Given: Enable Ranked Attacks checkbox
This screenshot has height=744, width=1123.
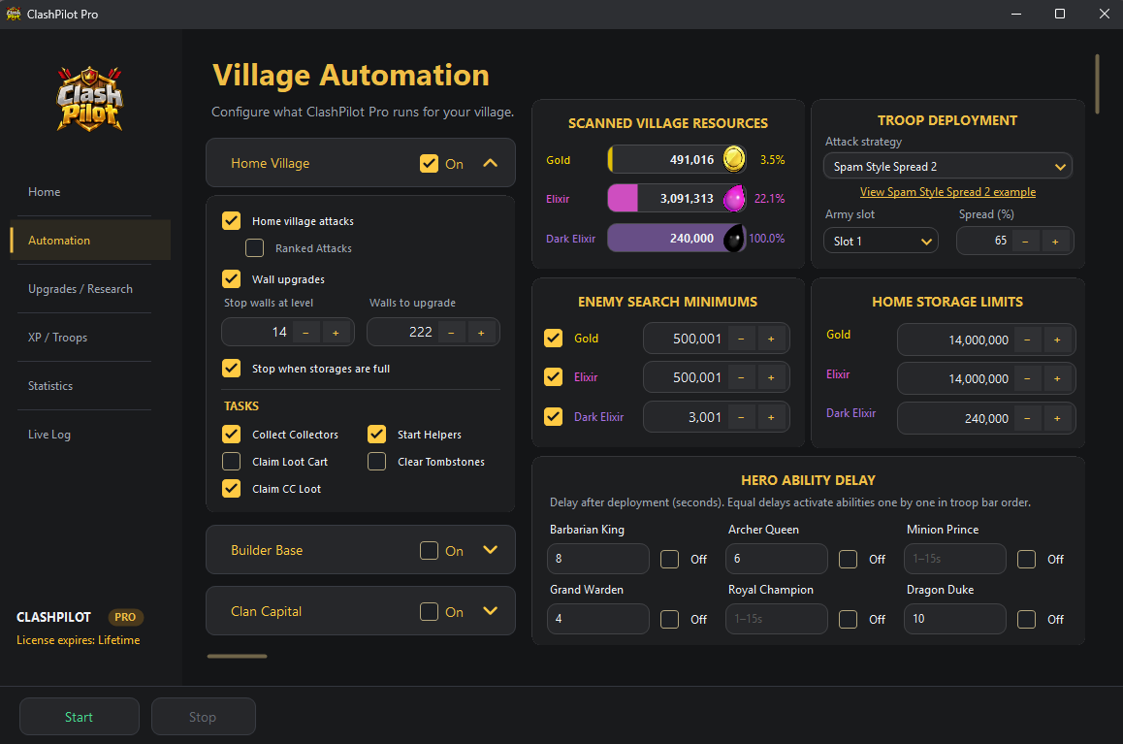Looking at the screenshot, I should 254,247.
